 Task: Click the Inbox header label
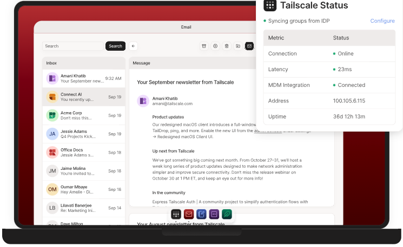(x=51, y=63)
